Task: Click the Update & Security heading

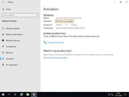Action: [x=9, y=21]
